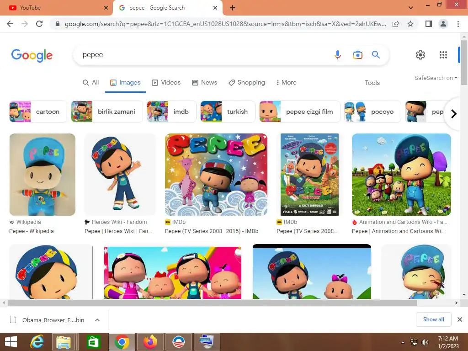Viewport: 468px width, 351px height.
Task: Filter images by pepee çizgi film chip
Action: tap(300, 112)
